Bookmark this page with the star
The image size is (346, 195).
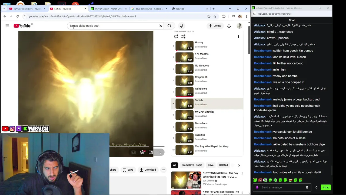(x=215, y=17)
